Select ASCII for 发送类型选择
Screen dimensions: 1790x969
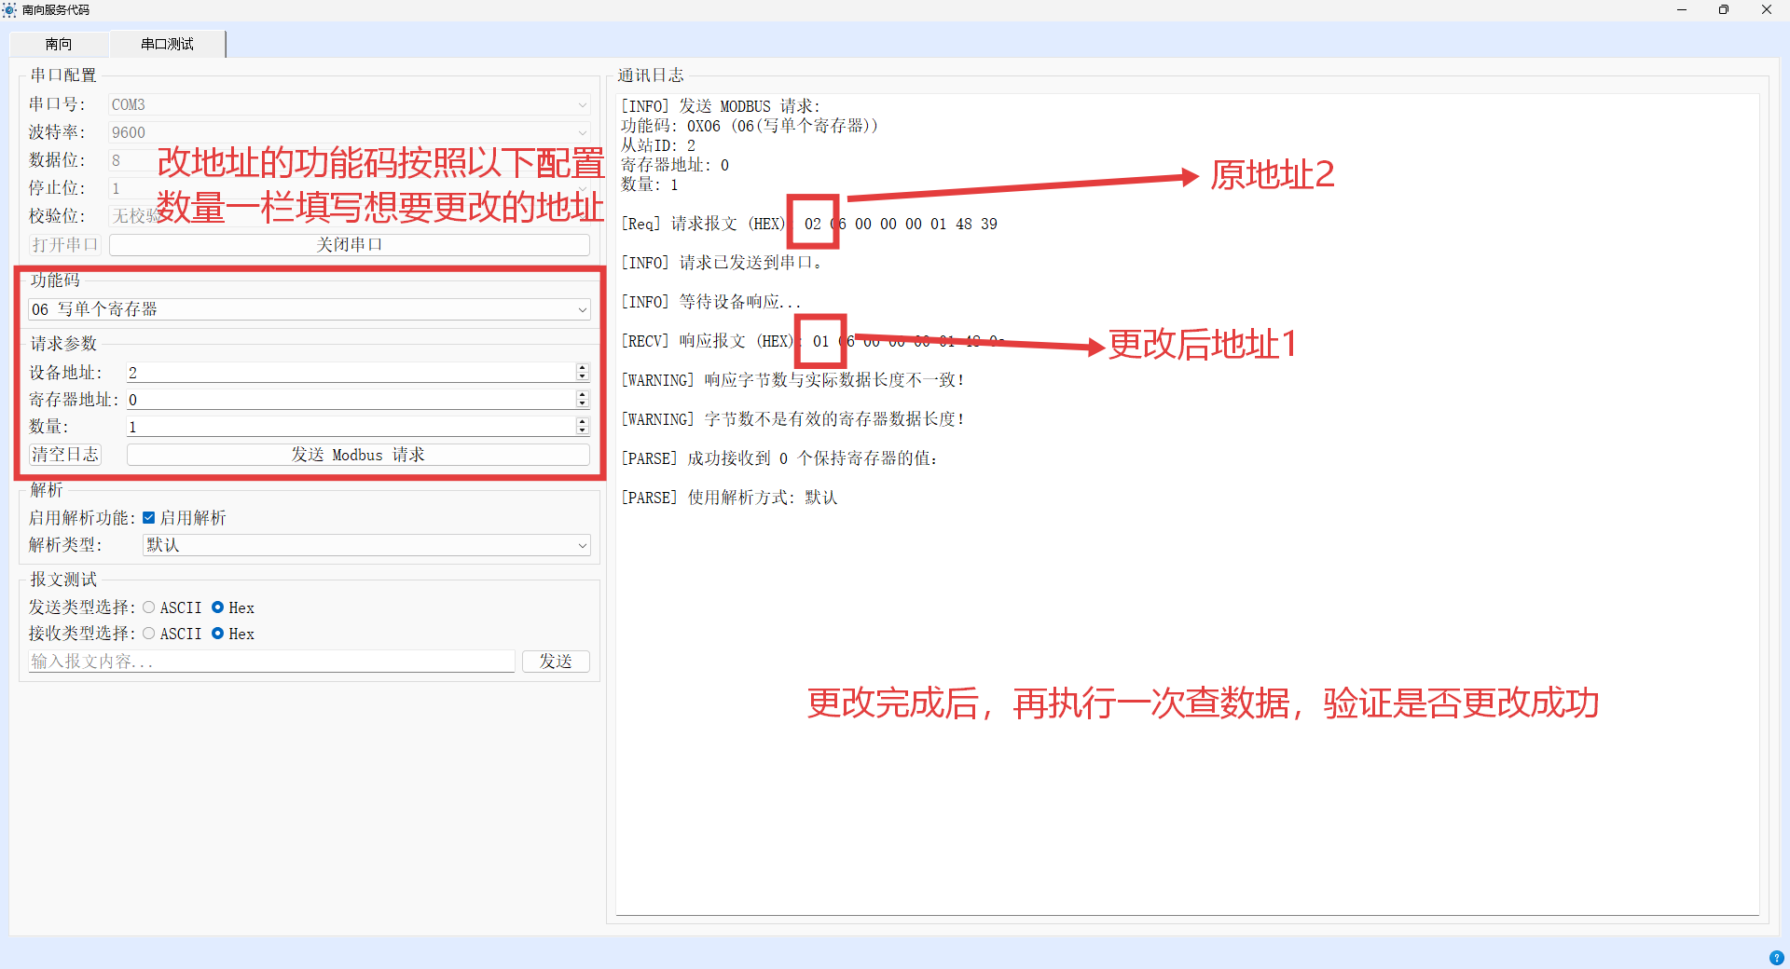[x=148, y=607]
